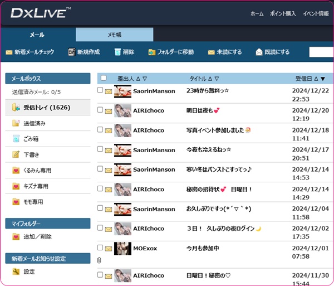Click the 未読にする closed envelope icon

(x=211, y=52)
